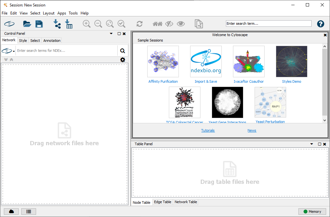
Task: Collapse all networks double chevron up
Action: (x=11, y=60)
